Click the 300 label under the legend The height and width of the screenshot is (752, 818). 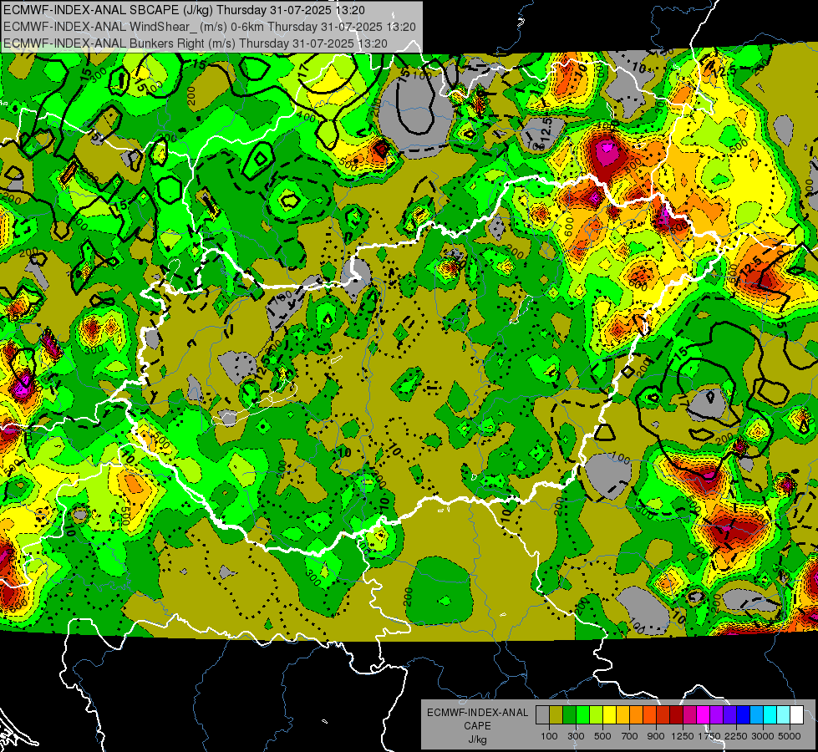click(576, 736)
